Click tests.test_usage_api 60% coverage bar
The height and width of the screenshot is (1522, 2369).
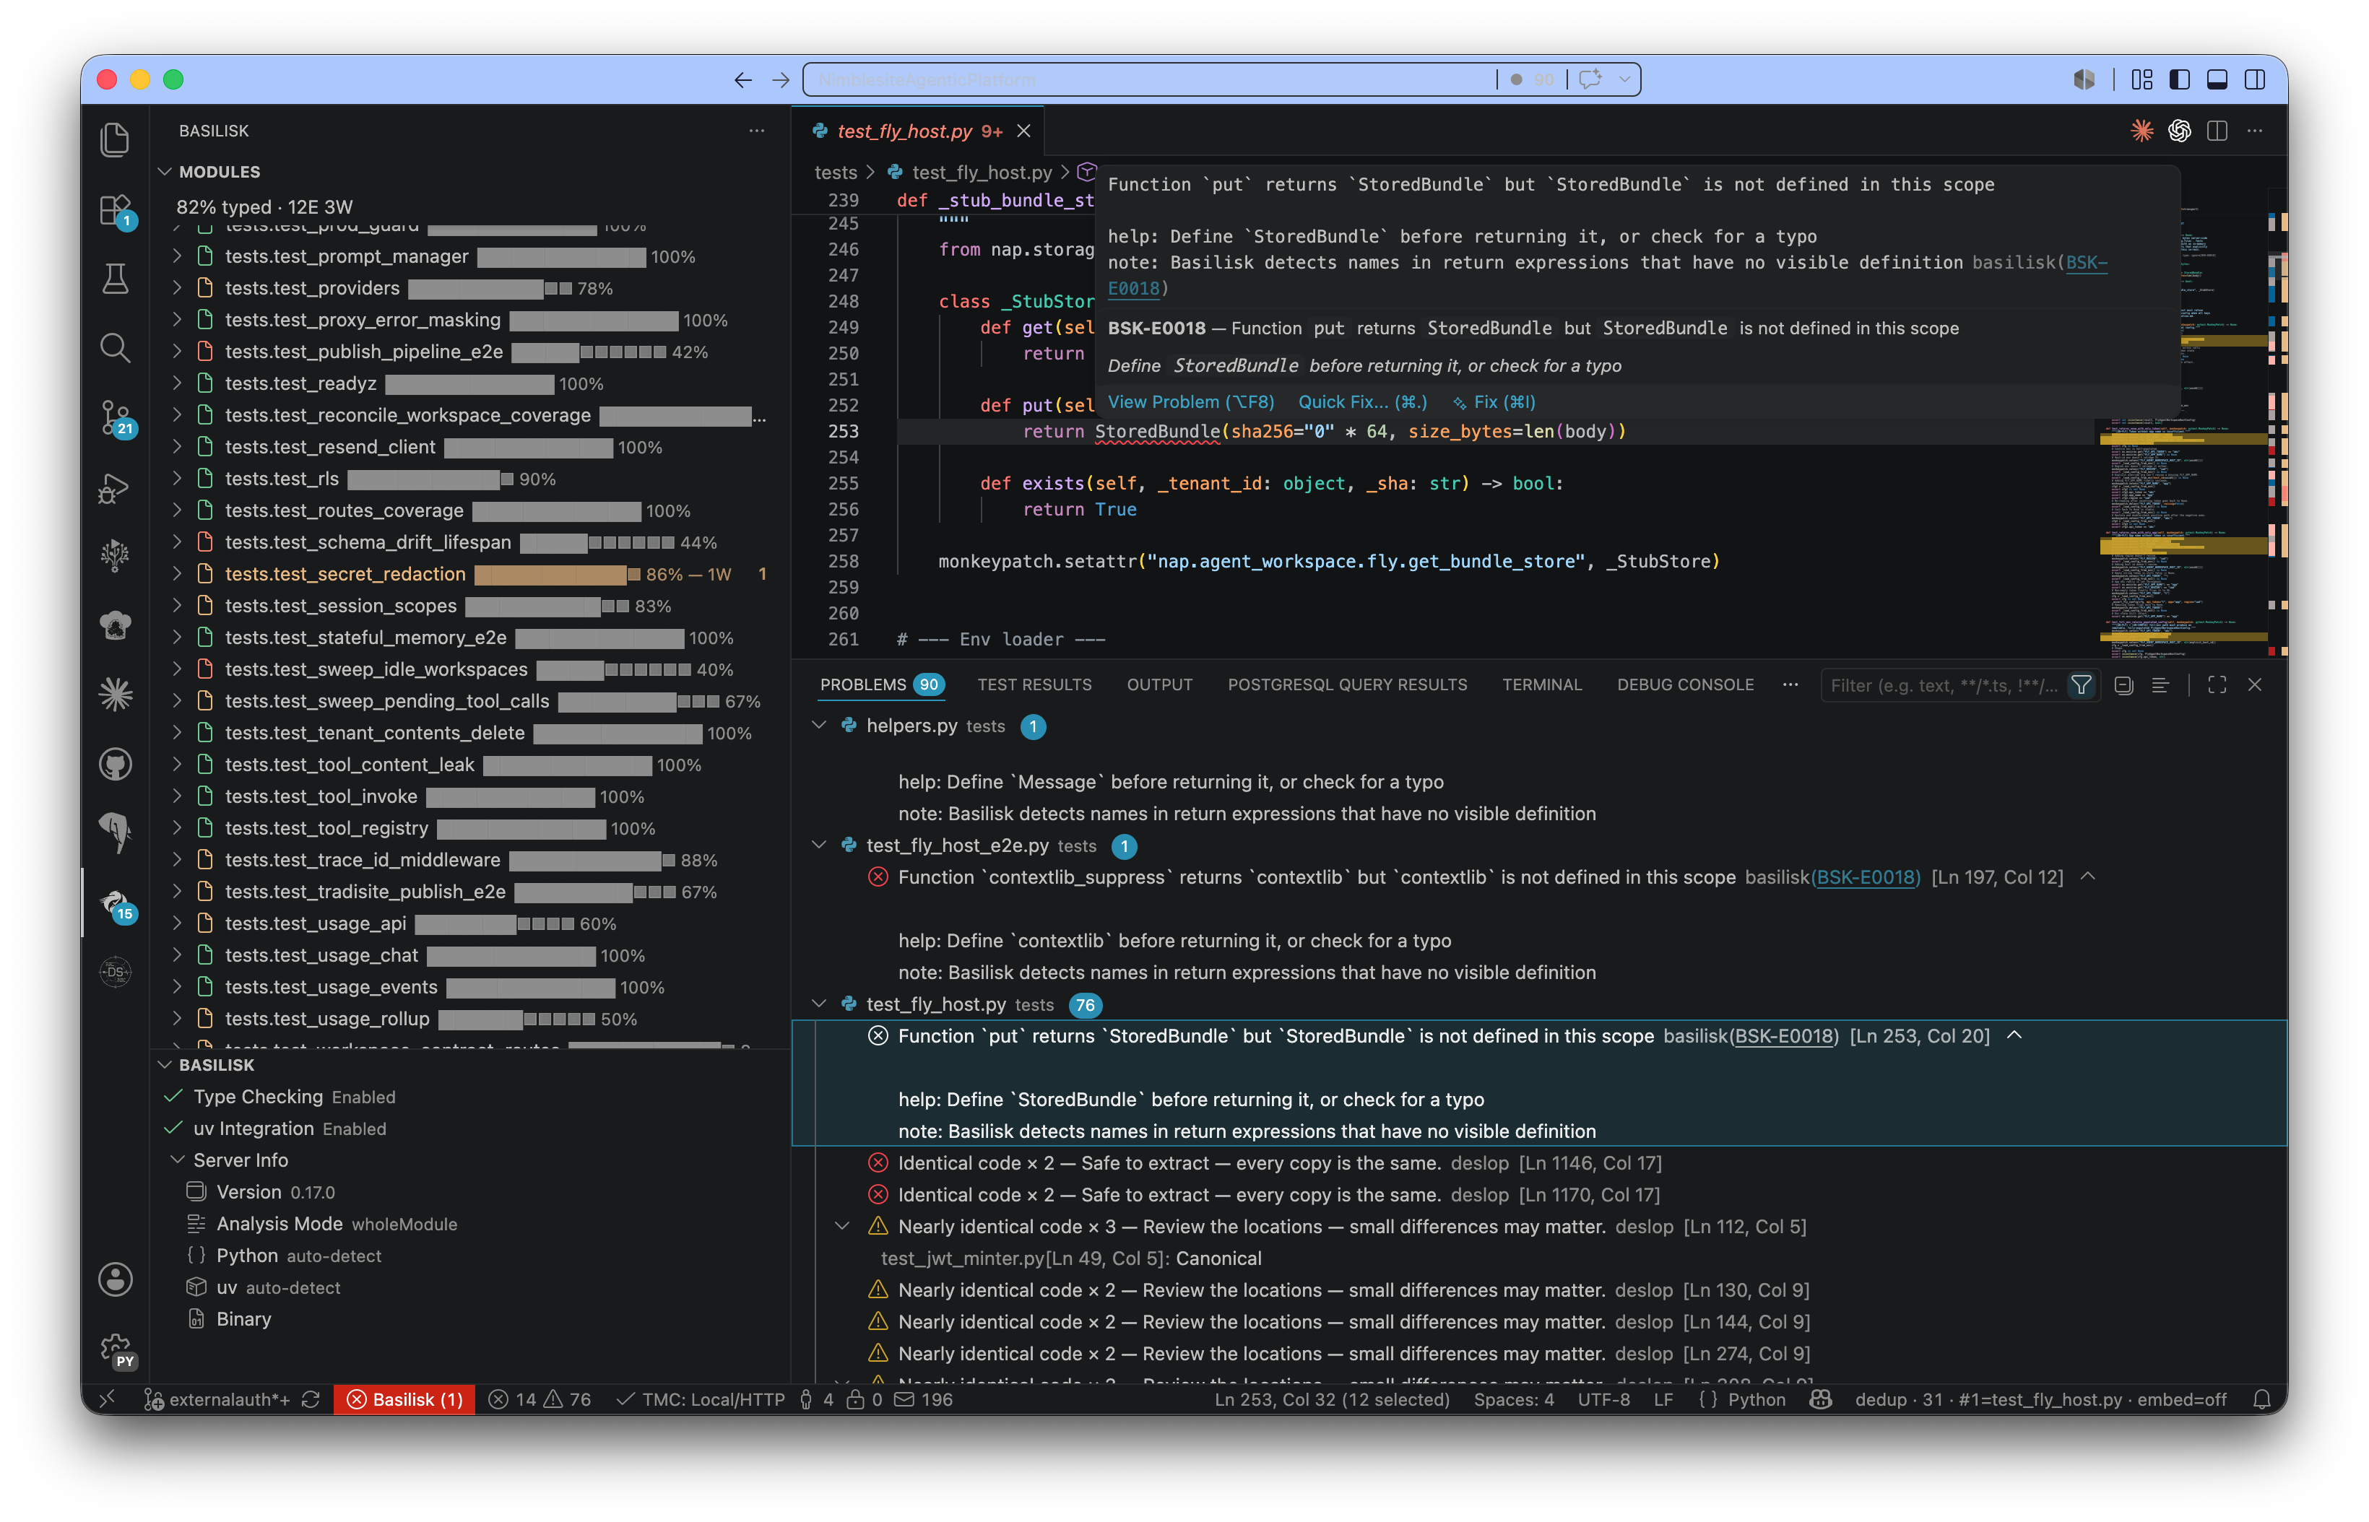[494, 924]
